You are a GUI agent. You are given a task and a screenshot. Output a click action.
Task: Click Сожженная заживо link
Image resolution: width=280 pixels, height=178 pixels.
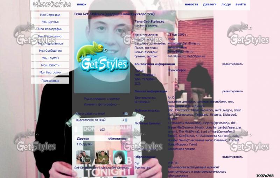pyautogui.click(x=181, y=149)
